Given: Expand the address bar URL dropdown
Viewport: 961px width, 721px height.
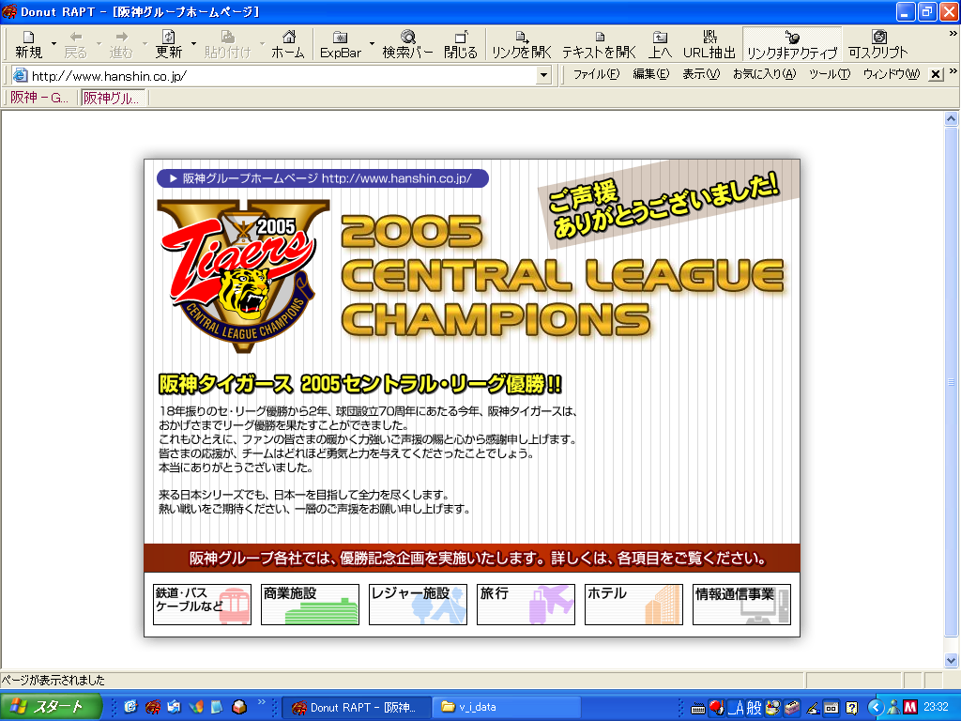Looking at the screenshot, I should coord(543,76).
